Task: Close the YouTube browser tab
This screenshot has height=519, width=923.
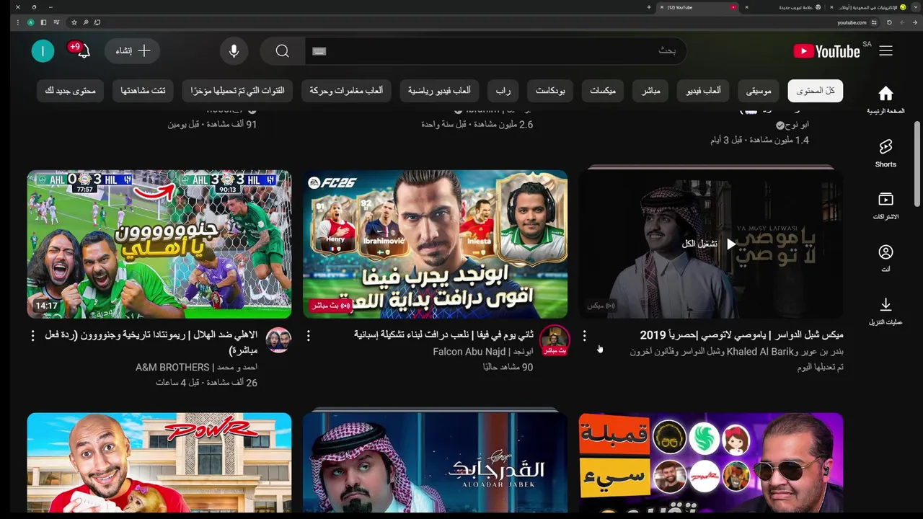Action: point(663,7)
